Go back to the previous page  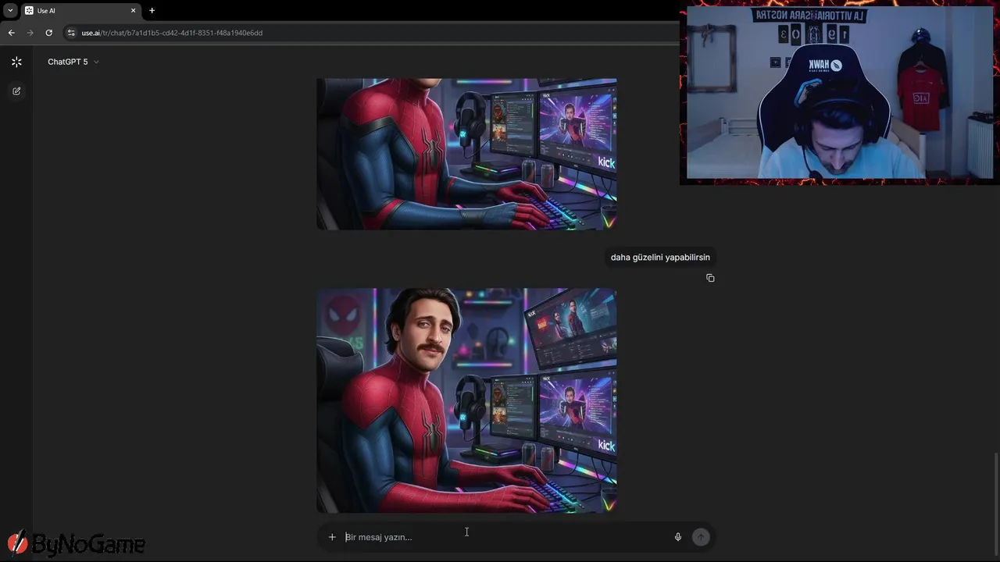pos(11,33)
